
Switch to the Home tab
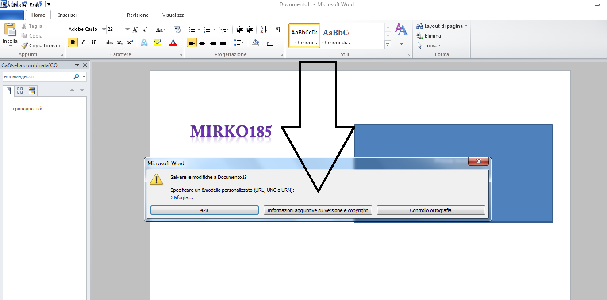tap(38, 15)
